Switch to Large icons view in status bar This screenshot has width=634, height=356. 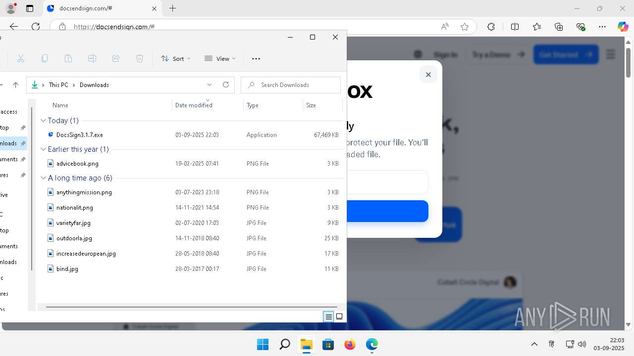click(x=339, y=317)
